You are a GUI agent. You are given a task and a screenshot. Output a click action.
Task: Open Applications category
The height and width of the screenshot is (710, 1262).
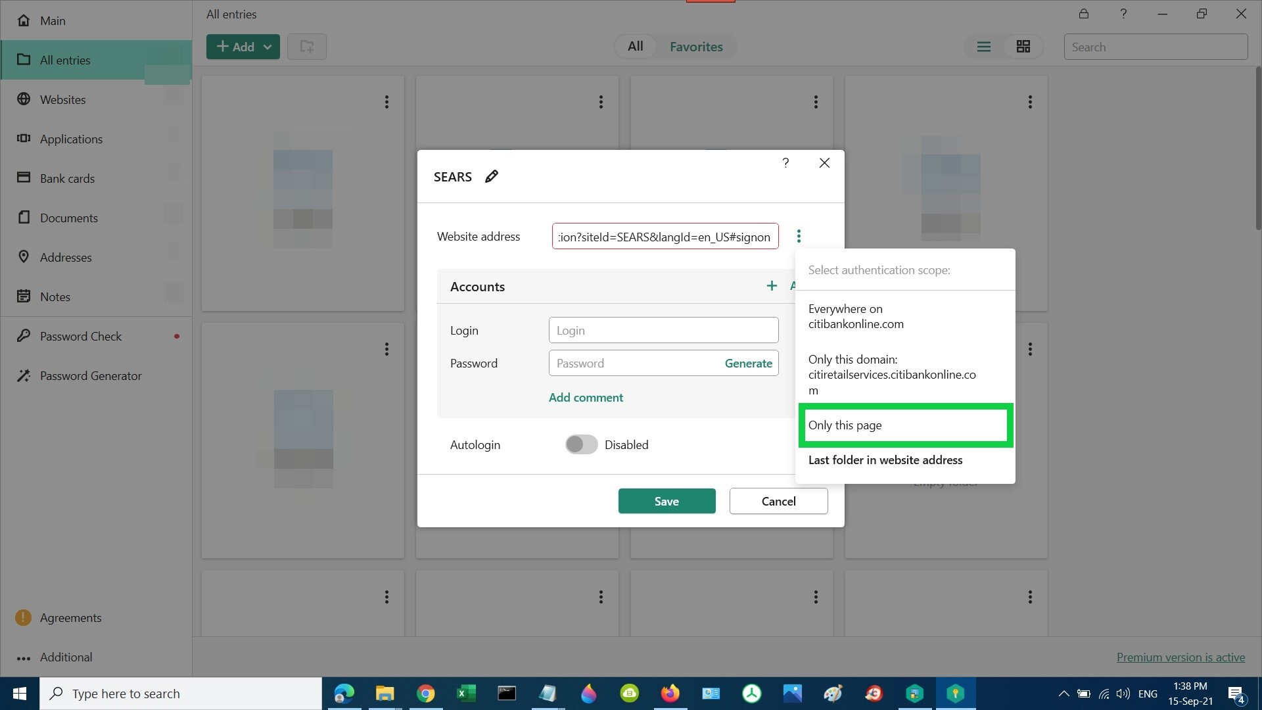pyautogui.click(x=96, y=139)
